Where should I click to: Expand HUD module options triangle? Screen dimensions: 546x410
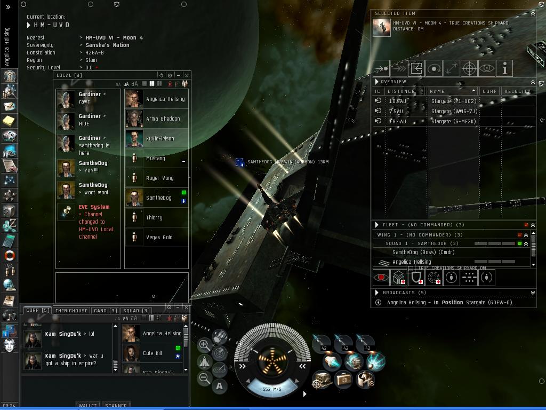304,394
